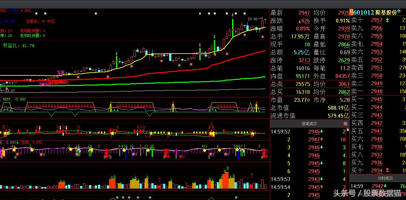This screenshot has width=406, height=200.
Task: Click the white plus marker above chart
Action: (200, 14)
